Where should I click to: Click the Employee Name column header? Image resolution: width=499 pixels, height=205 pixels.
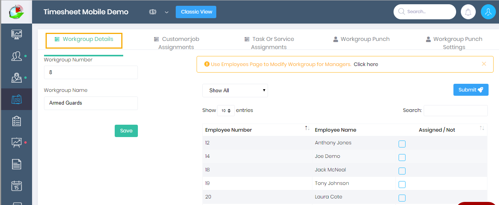click(x=336, y=130)
